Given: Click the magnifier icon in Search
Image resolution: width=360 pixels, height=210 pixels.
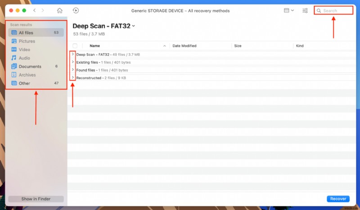Looking at the screenshot, I should pos(319,10).
